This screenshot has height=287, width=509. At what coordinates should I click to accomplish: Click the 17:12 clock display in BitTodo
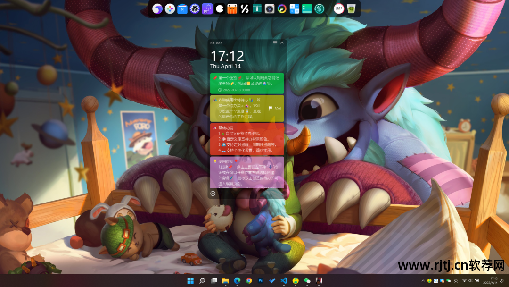point(227,56)
